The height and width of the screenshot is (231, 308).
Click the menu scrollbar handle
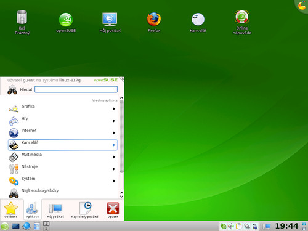pyautogui.click(x=121, y=137)
